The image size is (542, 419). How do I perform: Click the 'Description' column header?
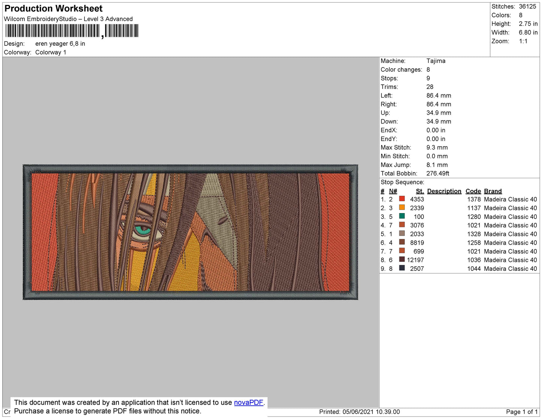(x=444, y=191)
